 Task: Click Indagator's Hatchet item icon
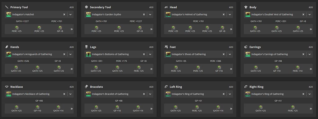pos(9,15)
